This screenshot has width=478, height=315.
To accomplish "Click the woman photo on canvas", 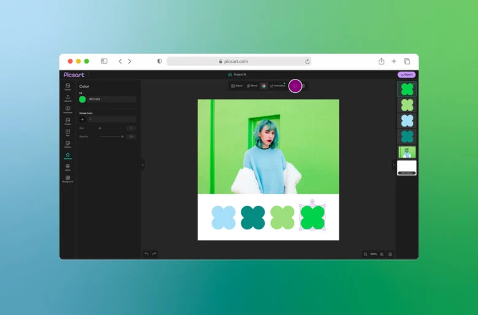I will point(268,146).
